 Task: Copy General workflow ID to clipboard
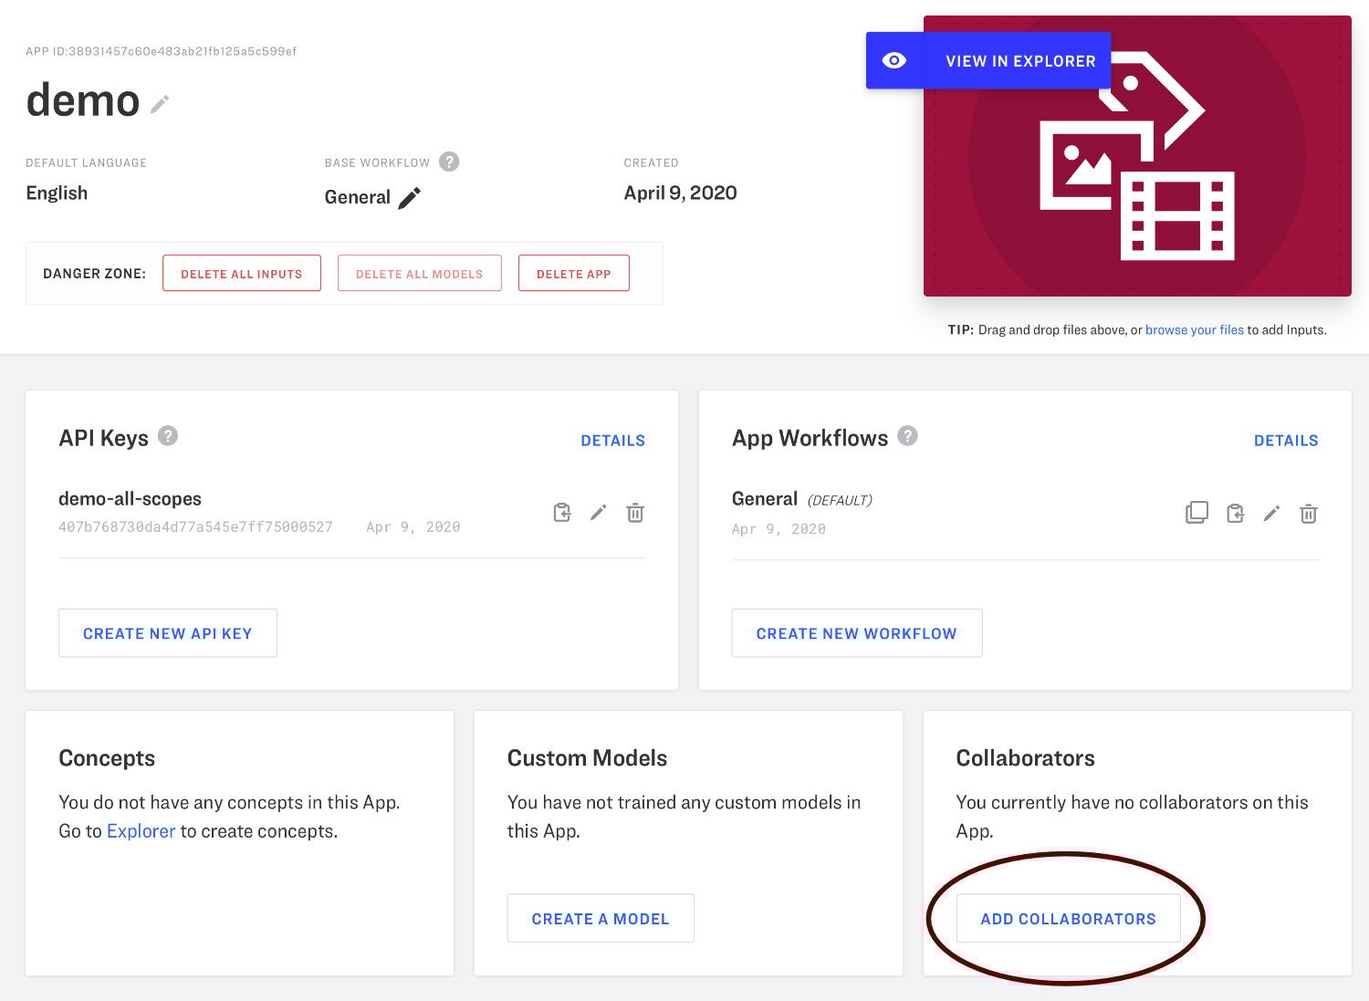tap(1235, 514)
